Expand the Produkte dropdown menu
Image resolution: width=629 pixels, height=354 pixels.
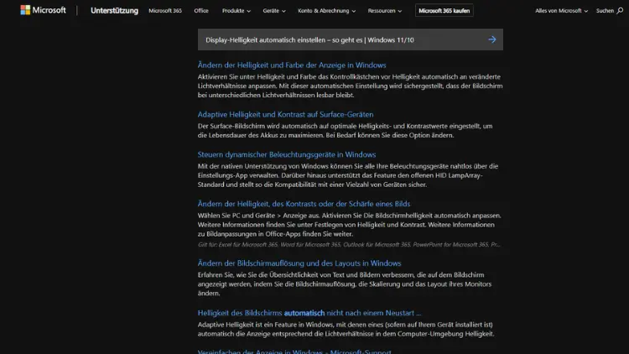coord(237,11)
